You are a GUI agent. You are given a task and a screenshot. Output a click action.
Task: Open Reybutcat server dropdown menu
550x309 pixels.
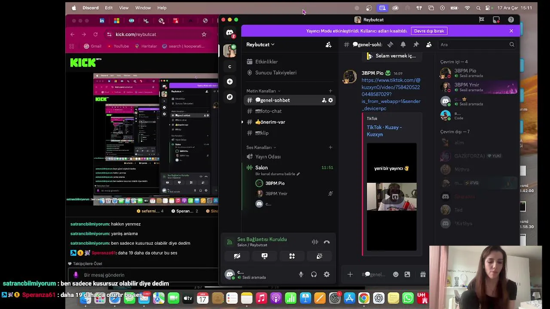[x=260, y=45]
